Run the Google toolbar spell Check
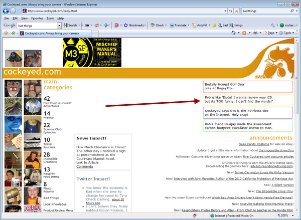Image resolution: width=301 pixels, height=220 pixels. click(x=160, y=25)
